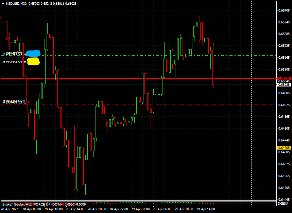Click the NZDUSD,M30 chart title text
Image resolution: width=292 pixels, height=213 pixels.
[x=16, y=3]
